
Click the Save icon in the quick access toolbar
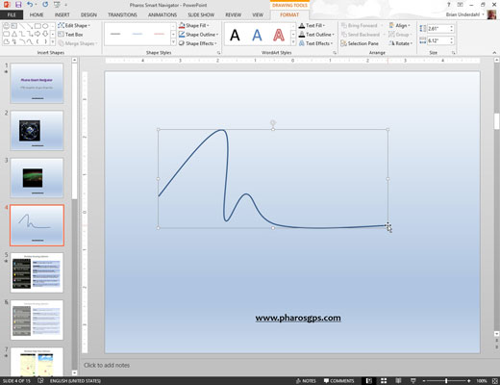pos(18,5)
